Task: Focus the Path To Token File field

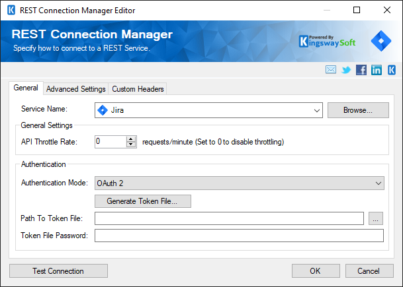Action: point(229,218)
